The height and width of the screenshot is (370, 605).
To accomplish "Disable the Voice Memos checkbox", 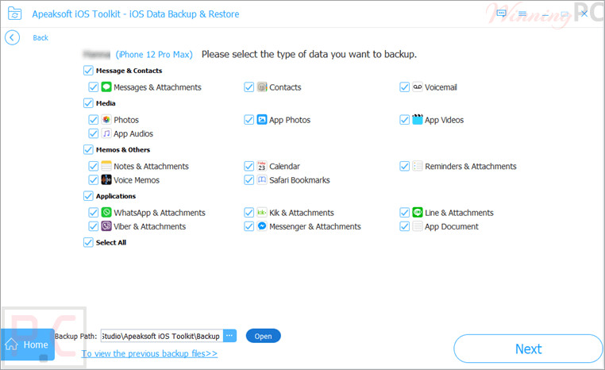I will pos(93,179).
